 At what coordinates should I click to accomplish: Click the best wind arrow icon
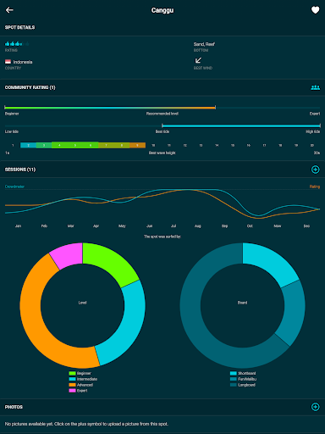[x=198, y=60]
